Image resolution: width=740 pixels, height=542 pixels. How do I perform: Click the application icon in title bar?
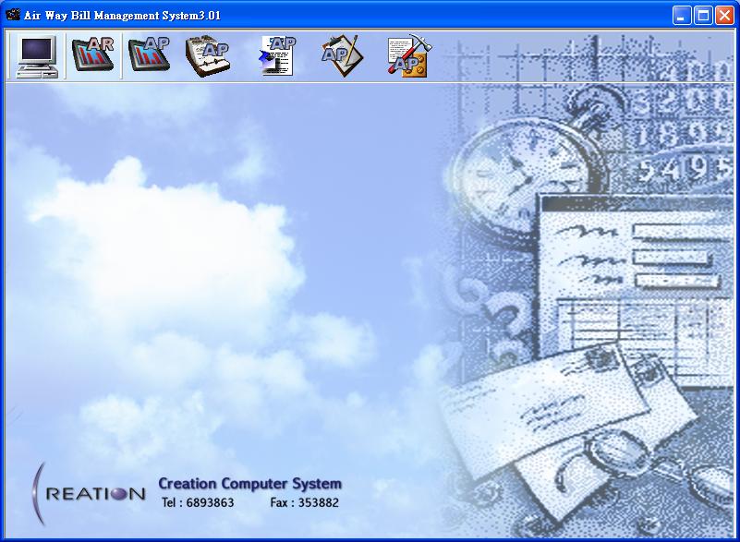[13, 15]
